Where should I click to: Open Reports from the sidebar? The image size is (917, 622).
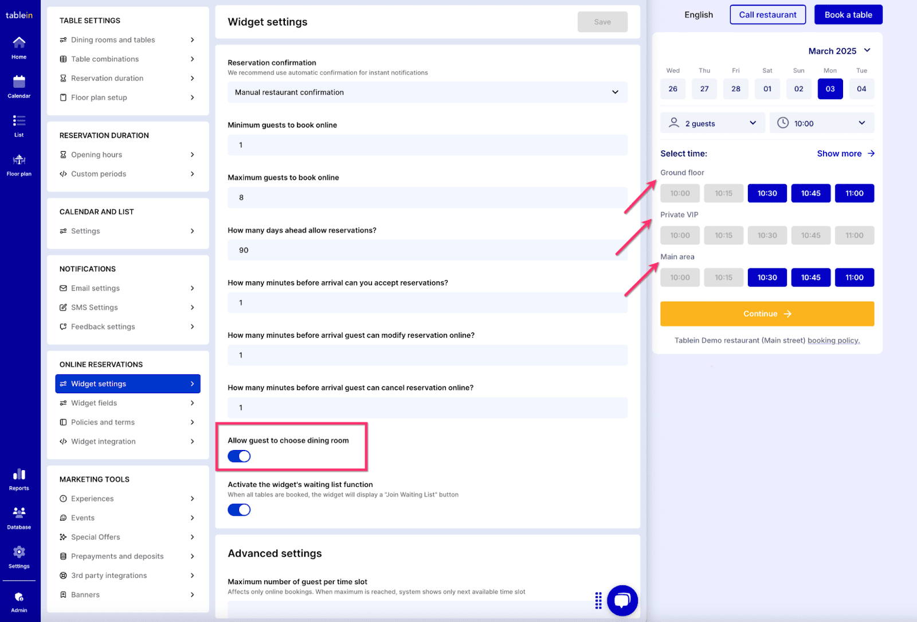pos(19,480)
